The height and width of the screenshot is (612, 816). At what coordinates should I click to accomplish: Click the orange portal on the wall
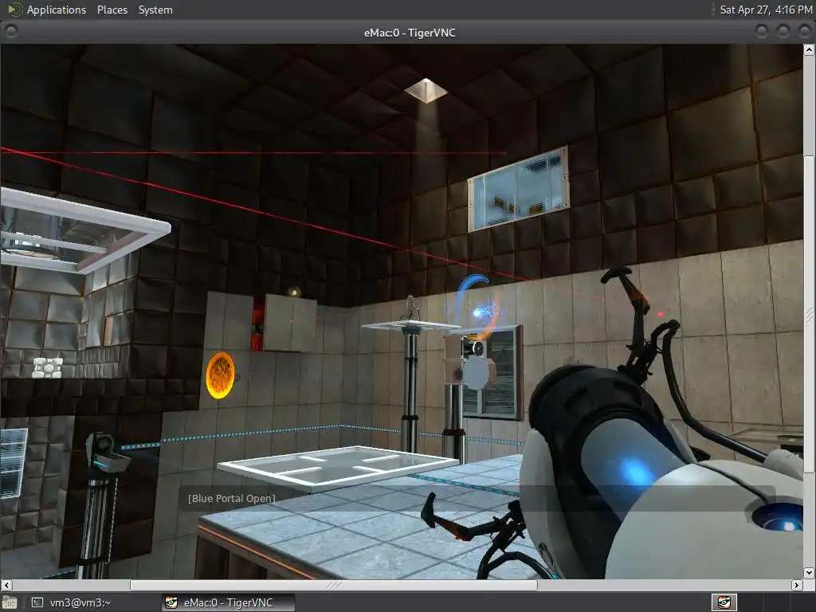click(x=220, y=375)
